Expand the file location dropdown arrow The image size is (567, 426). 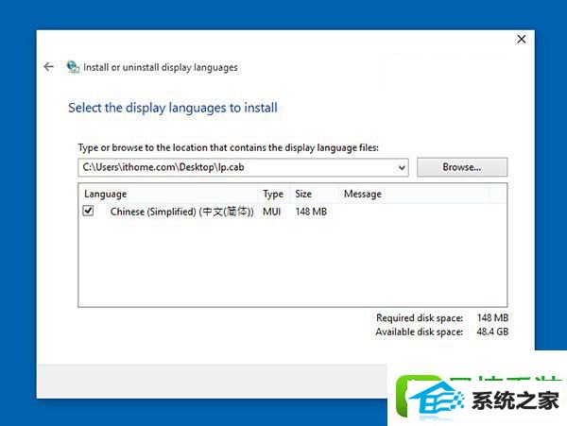click(x=402, y=167)
